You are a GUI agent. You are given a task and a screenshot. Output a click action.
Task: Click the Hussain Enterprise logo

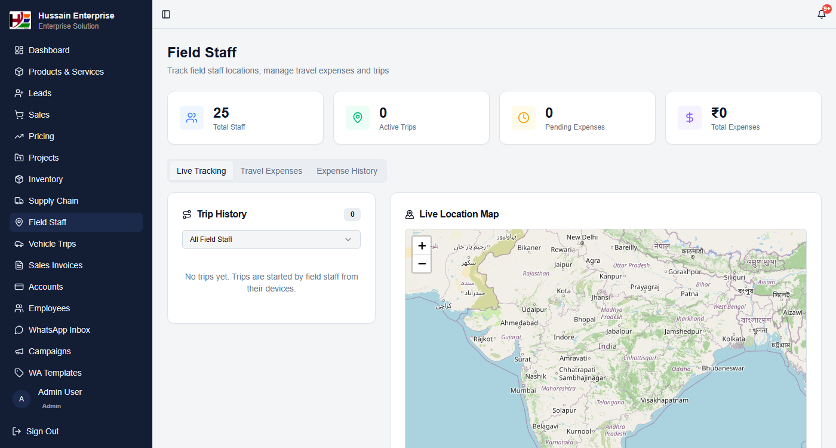click(20, 20)
